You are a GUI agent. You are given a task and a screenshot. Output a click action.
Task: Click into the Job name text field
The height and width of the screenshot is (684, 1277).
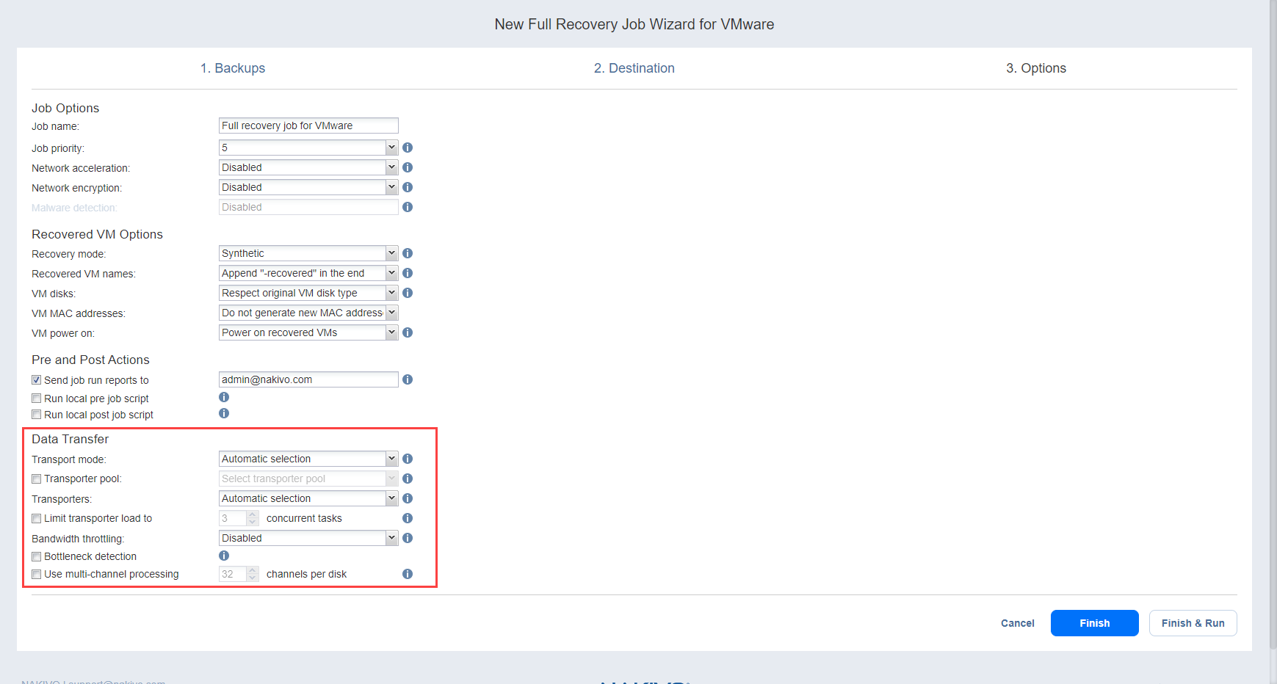pos(308,125)
